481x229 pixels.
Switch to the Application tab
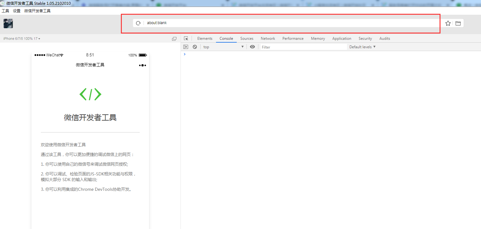coord(342,39)
